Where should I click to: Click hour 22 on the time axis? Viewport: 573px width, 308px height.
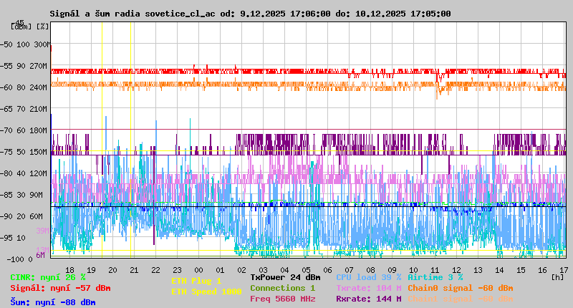click(x=155, y=270)
